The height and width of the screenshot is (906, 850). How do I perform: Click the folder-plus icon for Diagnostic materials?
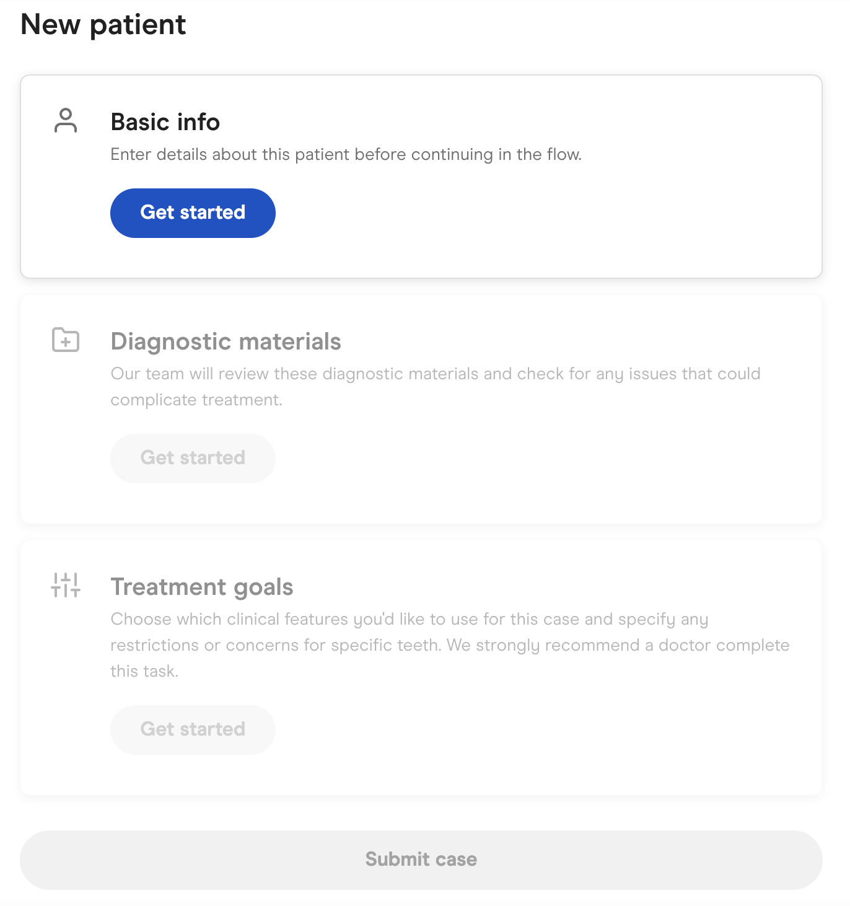click(x=66, y=340)
